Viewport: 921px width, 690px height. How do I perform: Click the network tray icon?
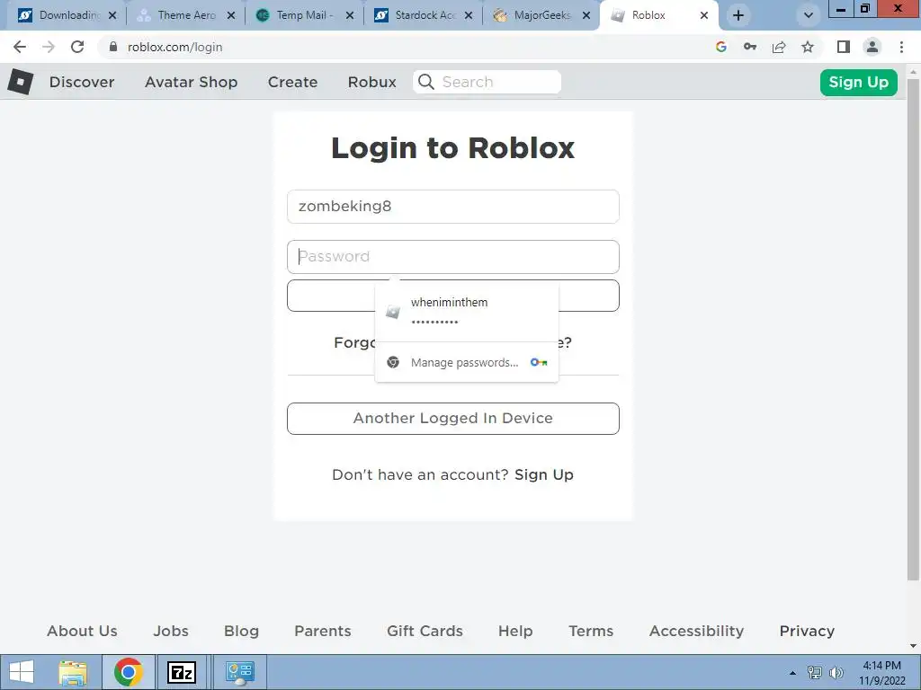click(x=815, y=672)
